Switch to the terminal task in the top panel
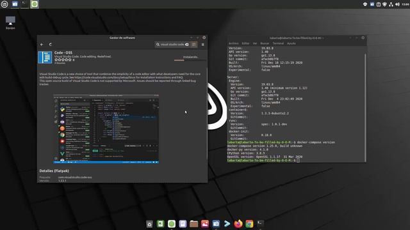The image size is (410, 230). click(24, 4)
